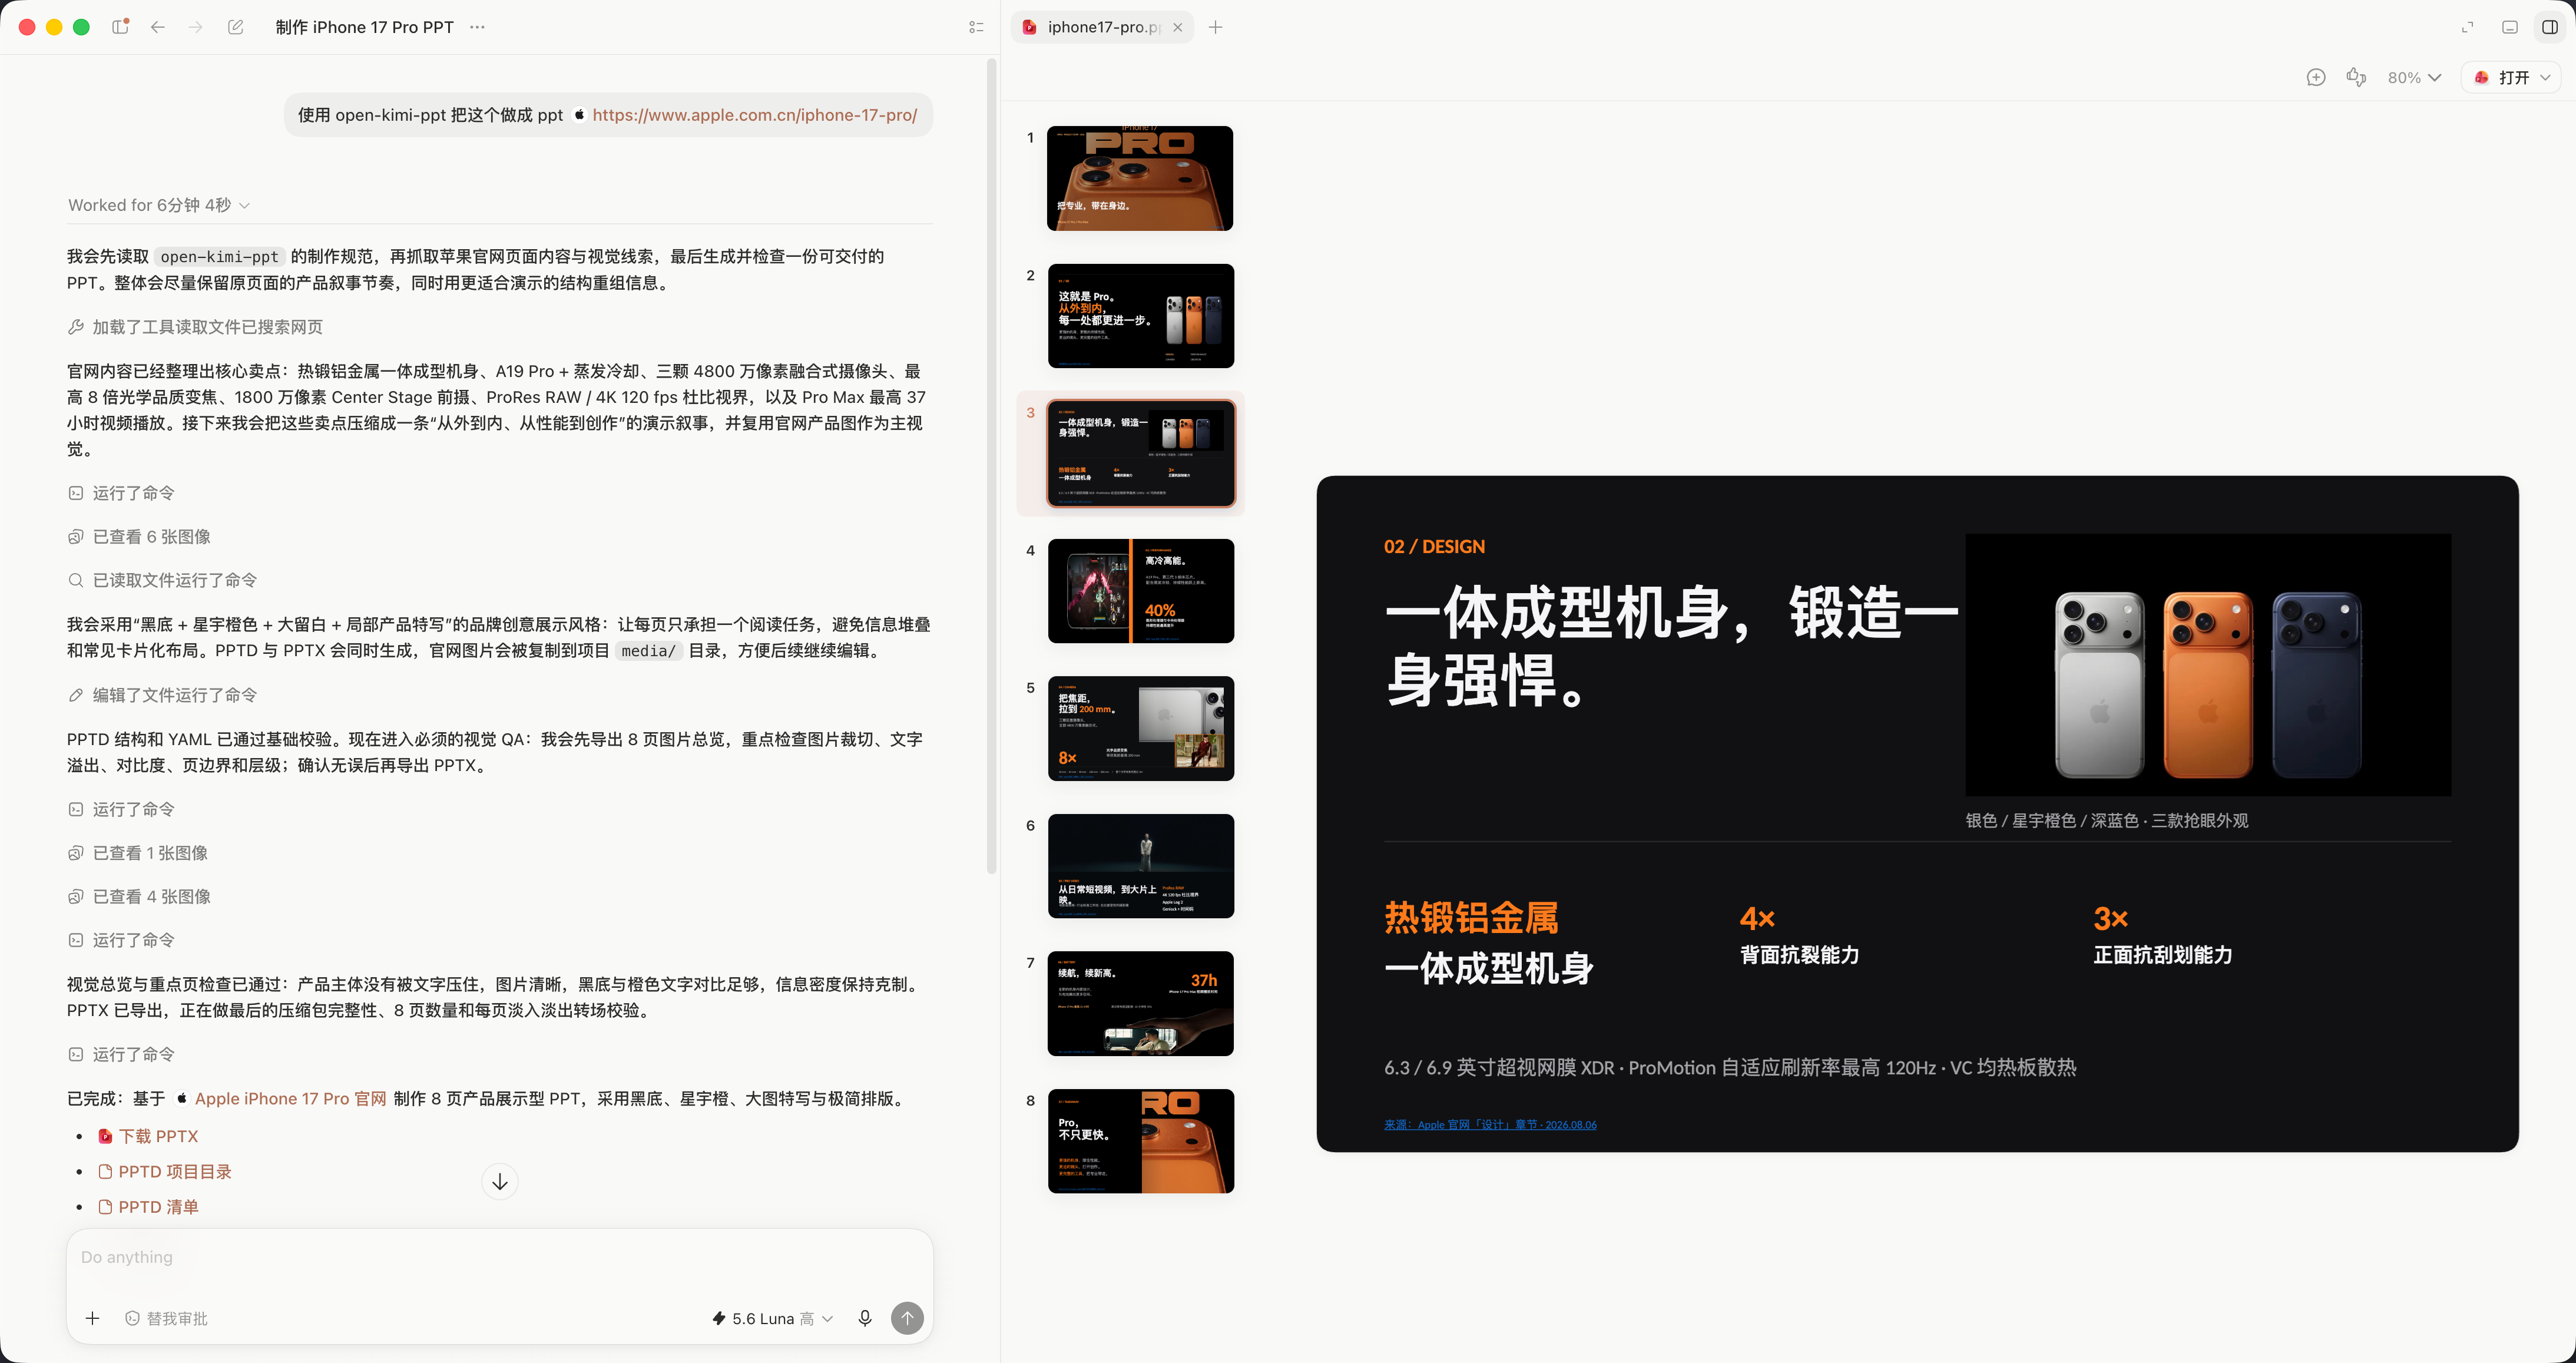
Task: Add a comment on the slide
Action: click(x=2315, y=77)
